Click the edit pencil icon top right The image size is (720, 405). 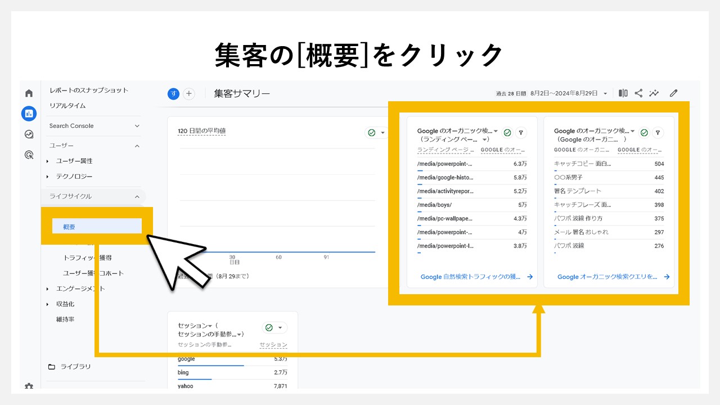pos(673,93)
